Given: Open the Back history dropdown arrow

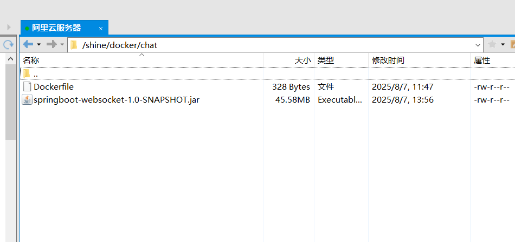Looking at the screenshot, I should 38,45.
